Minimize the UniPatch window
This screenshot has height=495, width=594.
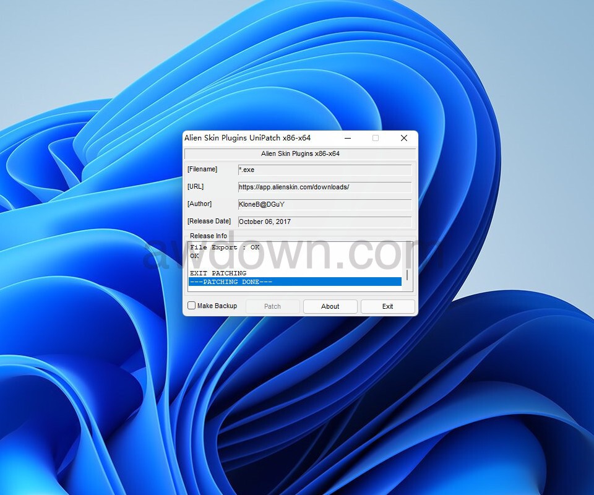tap(348, 138)
